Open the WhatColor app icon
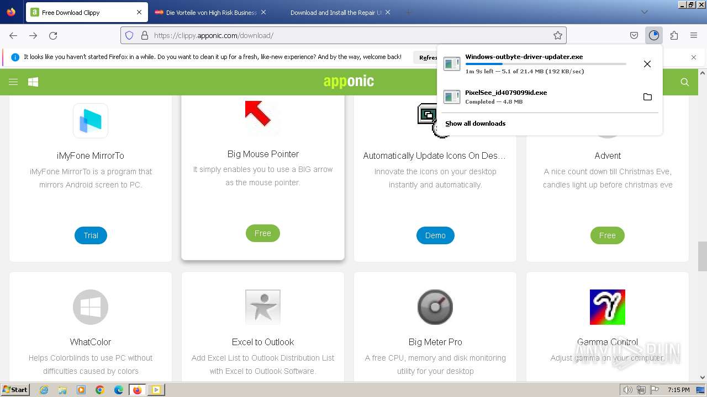707x397 pixels. [91, 307]
